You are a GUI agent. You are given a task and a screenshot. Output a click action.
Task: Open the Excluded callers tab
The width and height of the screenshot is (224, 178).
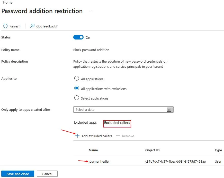click(x=117, y=123)
